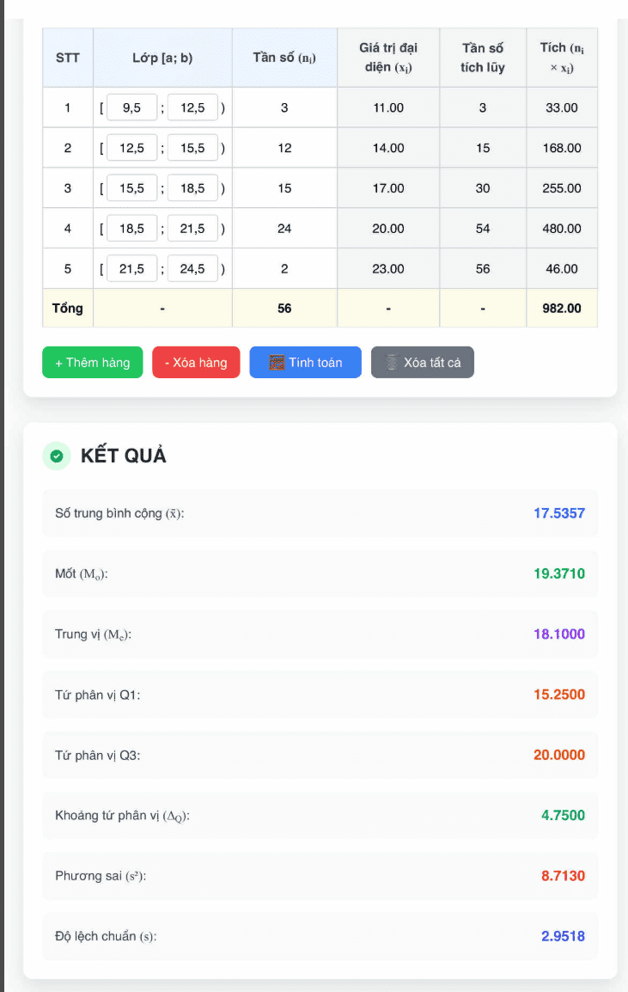Edit upper bound field 18,5 in row 3
This screenshot has height=992, width=628.
click(x=192, y=188)
